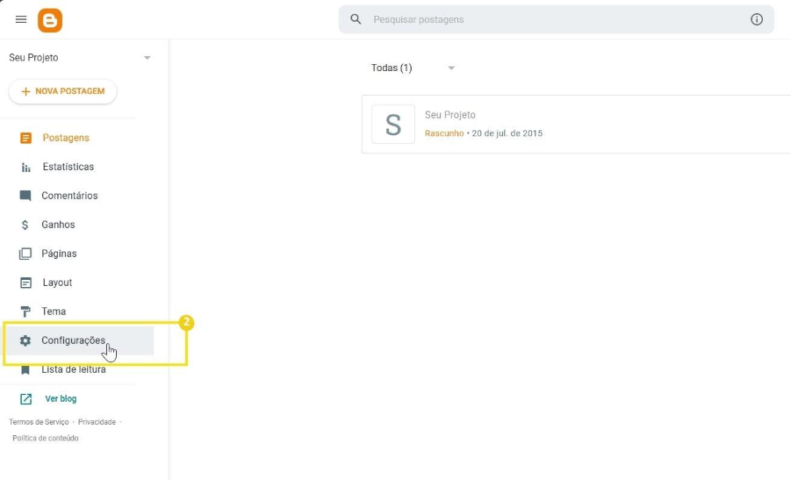
Task: Open the search info icon
Action: click(x=757, y=19)
